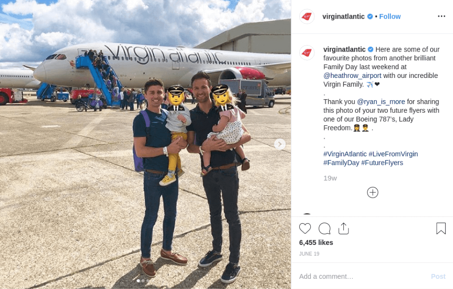Open the #LiveFromVirgin hashtag
This screenshot has width=453, height=289.
[393, 154]
